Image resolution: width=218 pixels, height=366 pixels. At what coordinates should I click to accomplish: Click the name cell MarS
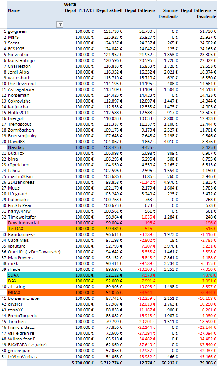click(13, 37)
